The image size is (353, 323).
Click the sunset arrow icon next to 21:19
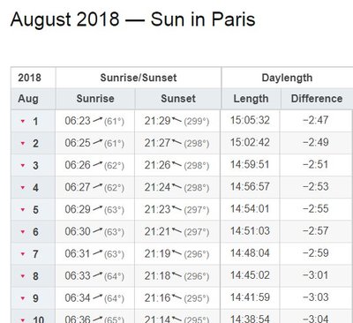pos(176,252)
